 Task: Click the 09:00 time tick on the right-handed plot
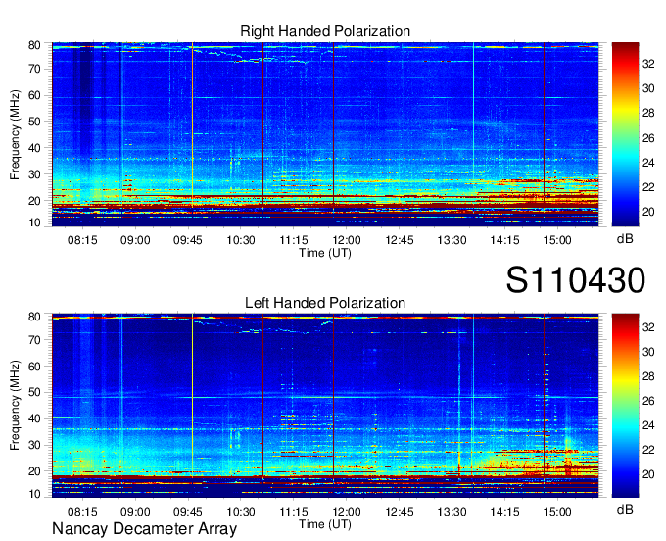tap(135, 240)
